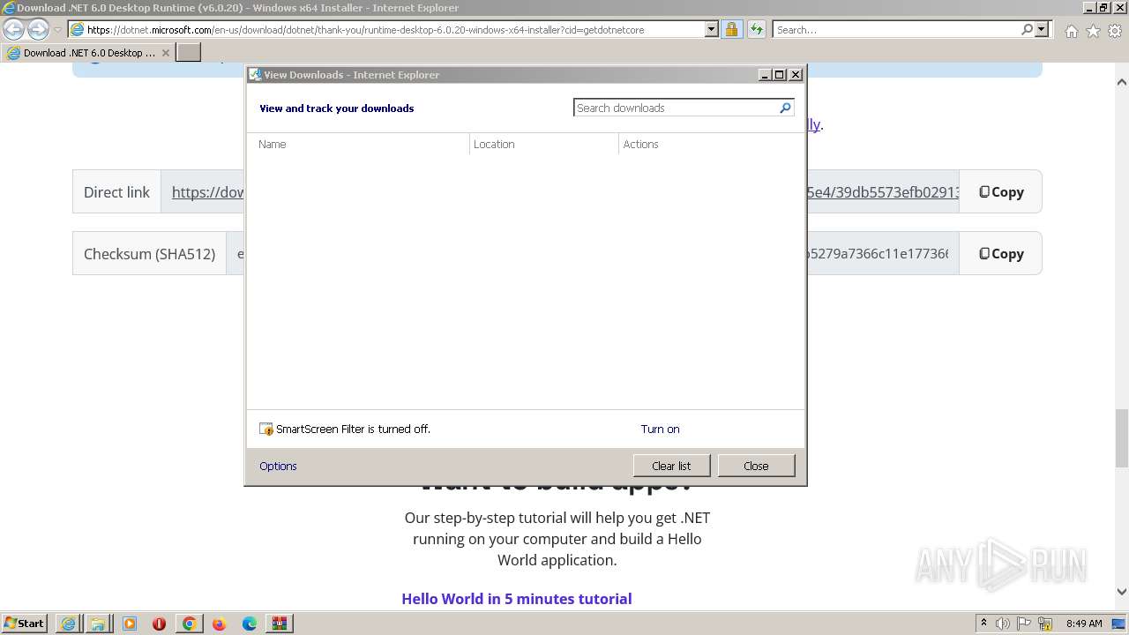Click the IE logo in the title bar
This screenshot has height=635, width=1129.
8,8
